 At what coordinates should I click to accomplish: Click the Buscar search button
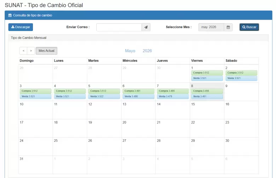coord(249,27)
